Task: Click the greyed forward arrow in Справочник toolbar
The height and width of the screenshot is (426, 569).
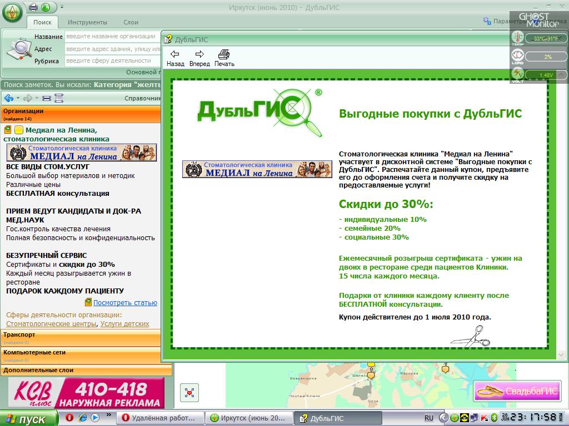Action: 28,98
